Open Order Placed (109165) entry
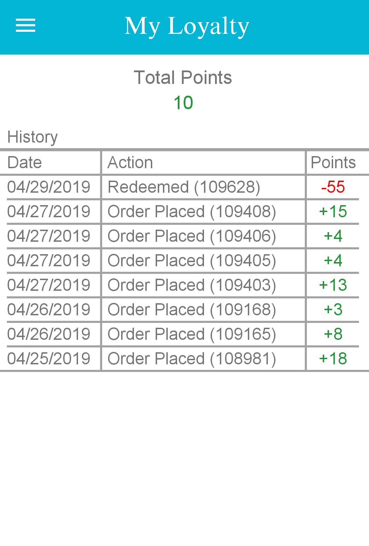Screen dimensions: 369x546 pyautogui.click(x=192, y=334)
